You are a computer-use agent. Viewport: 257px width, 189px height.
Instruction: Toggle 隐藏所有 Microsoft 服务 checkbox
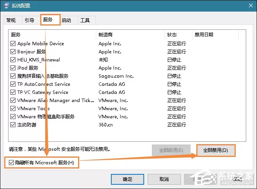[11, 163]
